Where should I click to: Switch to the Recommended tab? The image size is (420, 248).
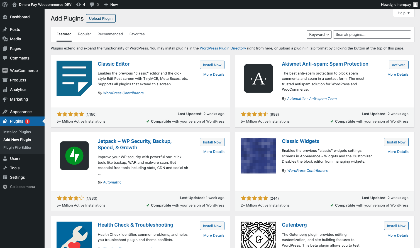110,34
